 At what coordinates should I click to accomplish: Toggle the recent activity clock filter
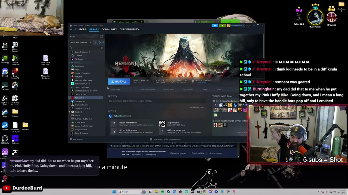pos(100,43)
